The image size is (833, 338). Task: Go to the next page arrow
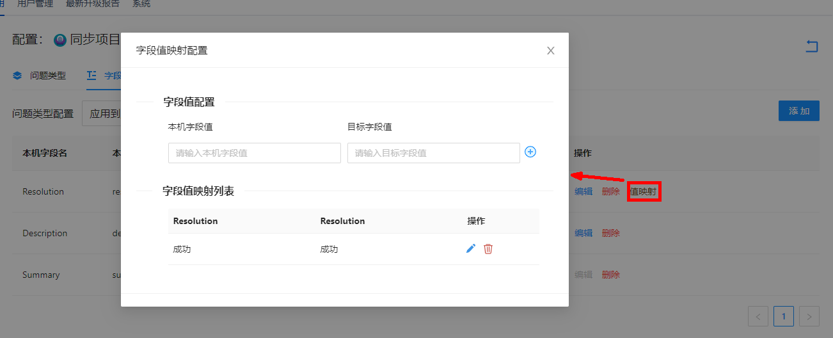(x=809, y=316)
